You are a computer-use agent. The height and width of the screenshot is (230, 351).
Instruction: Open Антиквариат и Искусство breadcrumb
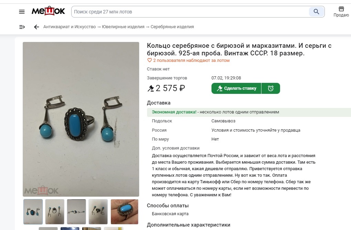pos(70,27)
